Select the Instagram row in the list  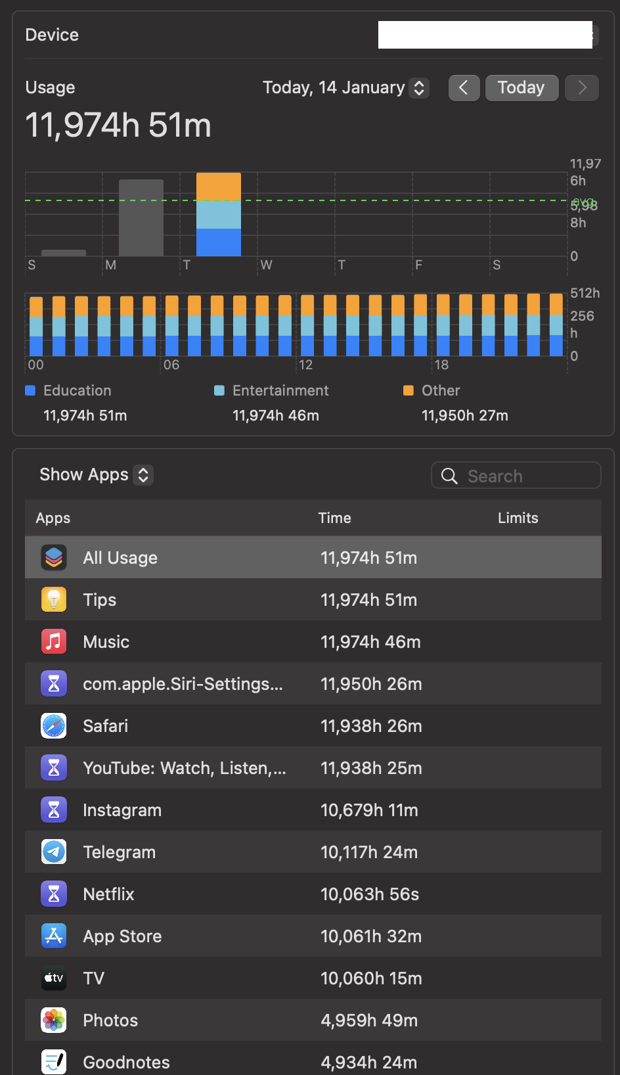point(313,810)
